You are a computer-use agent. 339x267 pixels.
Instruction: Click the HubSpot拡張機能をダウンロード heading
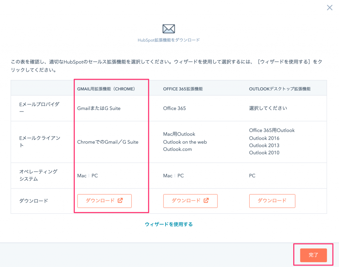[169, 40]
